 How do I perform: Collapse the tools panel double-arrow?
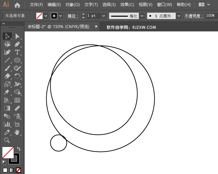pyautogui.click(x=3, y=24)
